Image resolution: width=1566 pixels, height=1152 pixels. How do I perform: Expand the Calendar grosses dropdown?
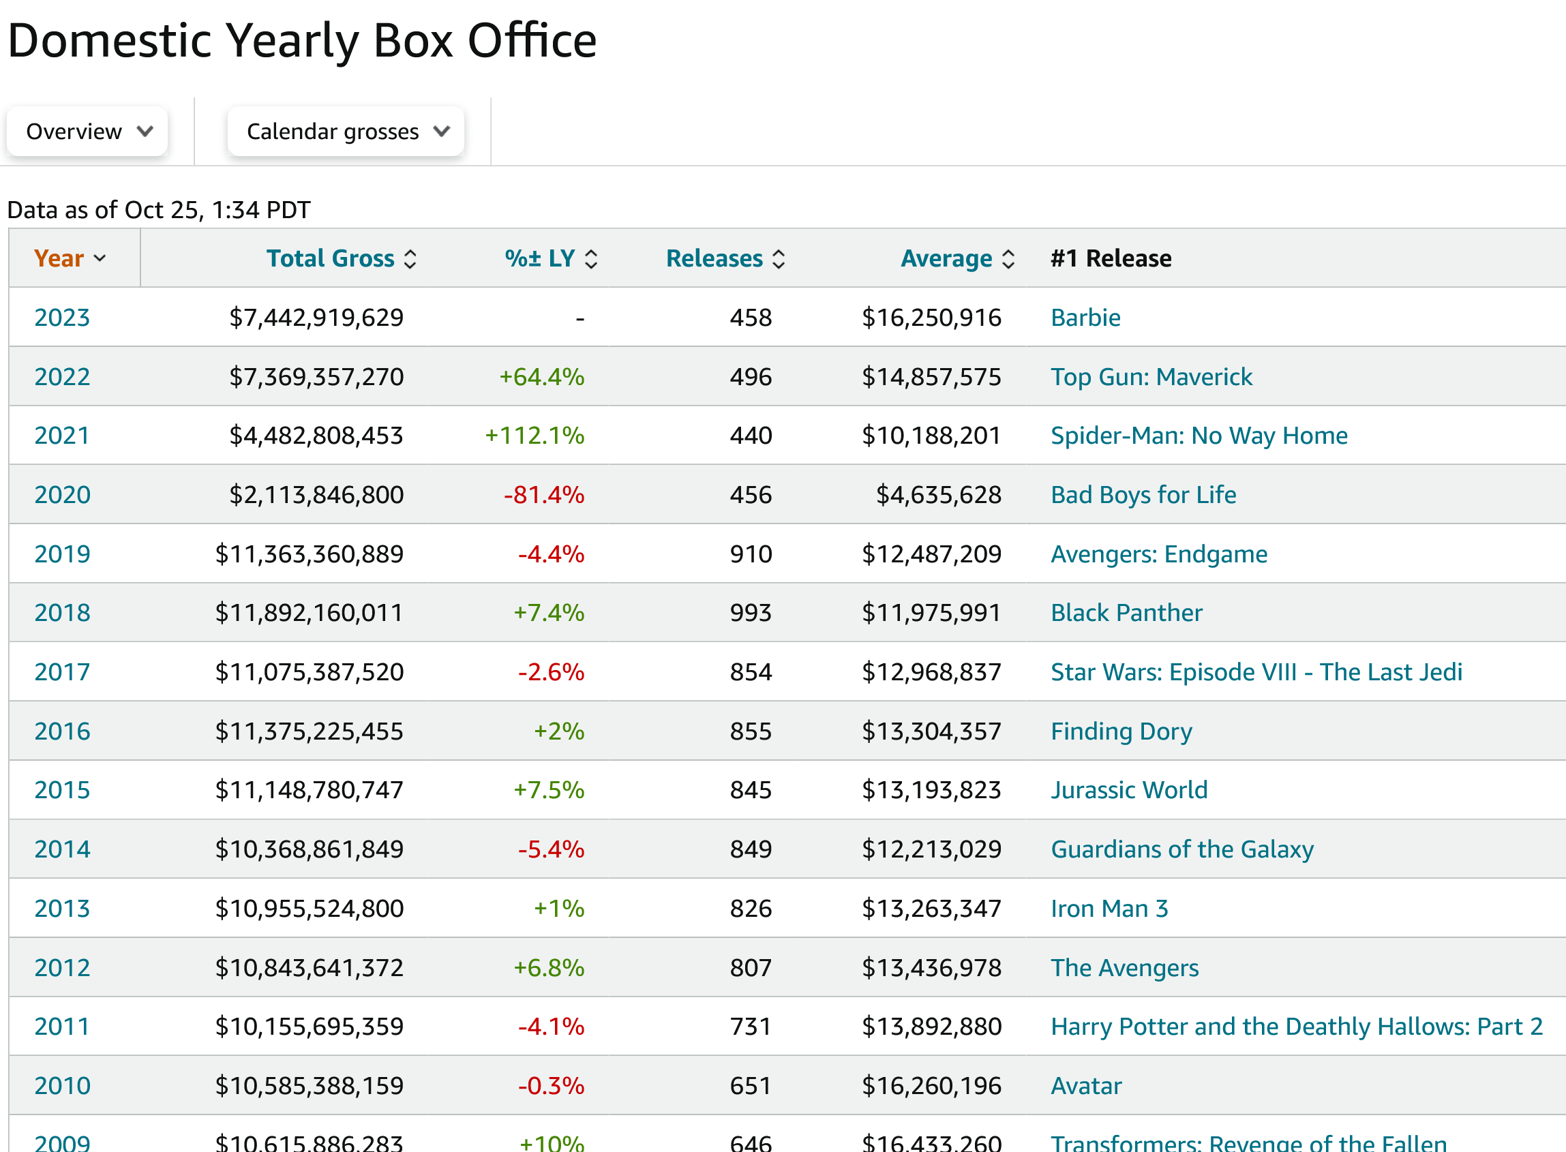tap(346, 131)
